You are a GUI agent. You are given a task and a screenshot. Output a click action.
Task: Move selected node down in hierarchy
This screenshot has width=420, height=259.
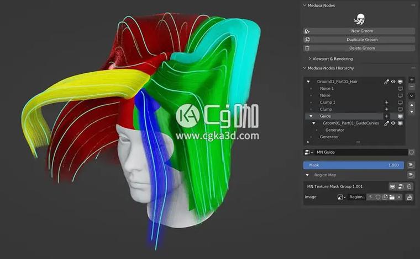(x=412, y=112)
